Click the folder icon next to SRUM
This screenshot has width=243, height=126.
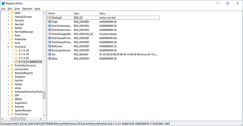[x=12, y=99]
